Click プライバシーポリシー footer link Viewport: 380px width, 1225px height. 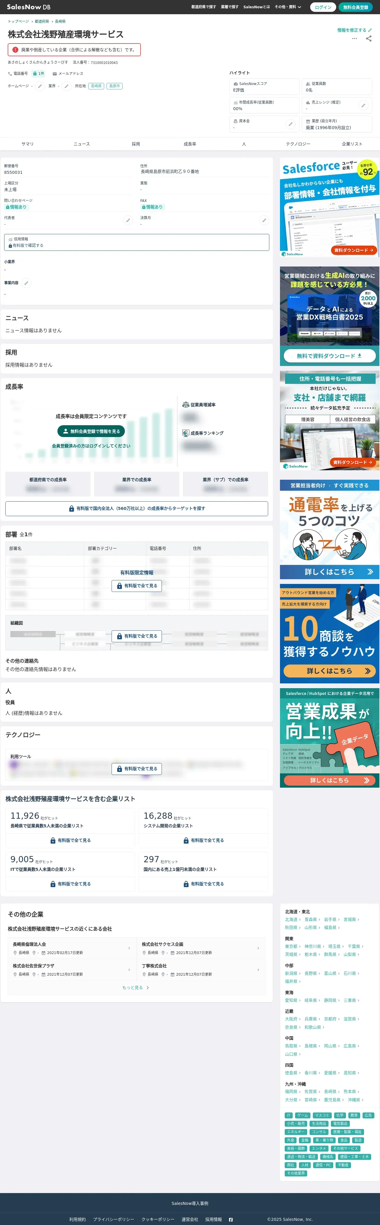[114, 1220]
